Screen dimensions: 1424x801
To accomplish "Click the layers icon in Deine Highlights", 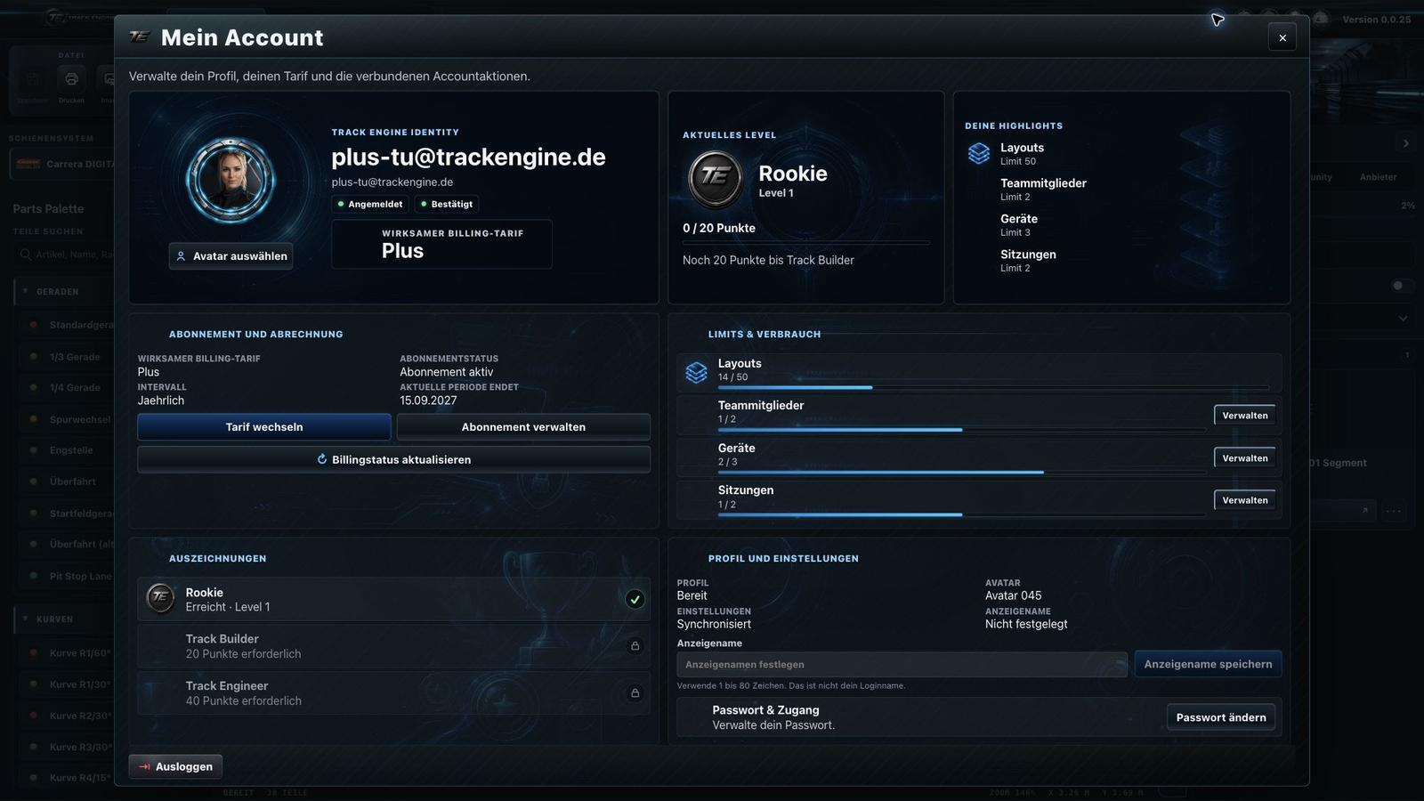I will pyautogui.click(x=979, y=153).
